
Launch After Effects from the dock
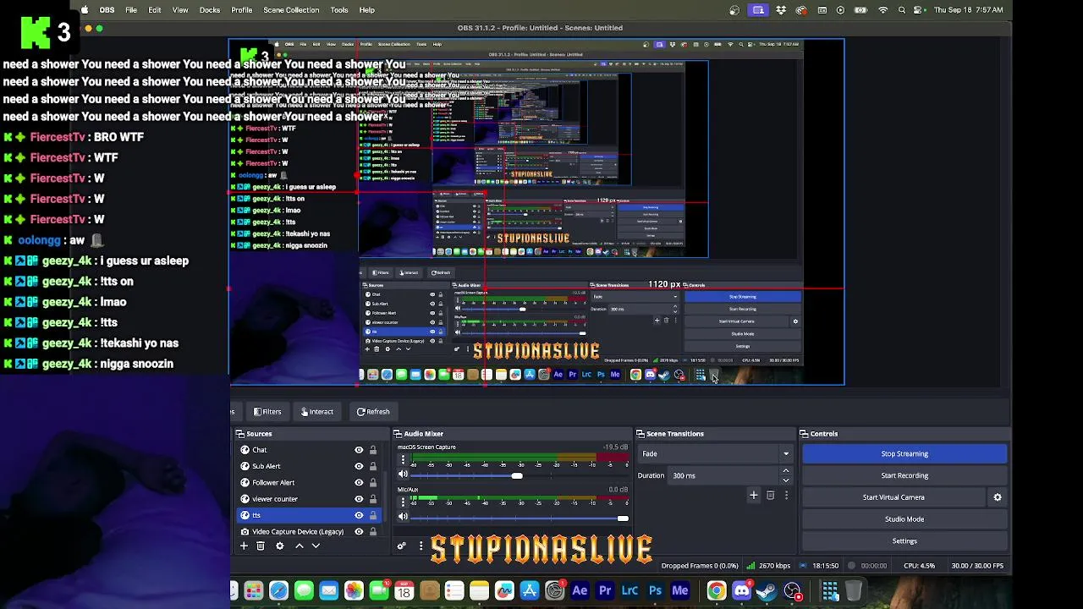580,591
